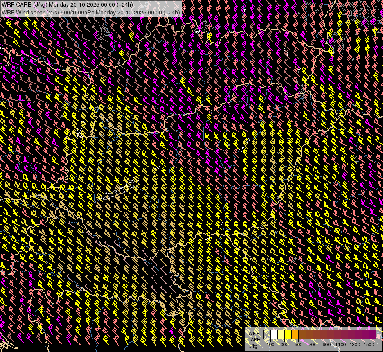This screenshot has height=352, width=383.
Task: Select the 500 legend scale label
Action: 298,345
